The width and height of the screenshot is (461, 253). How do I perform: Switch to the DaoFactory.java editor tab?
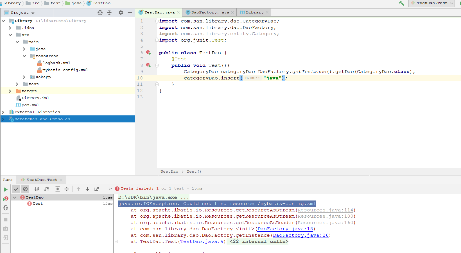[210, 12]
